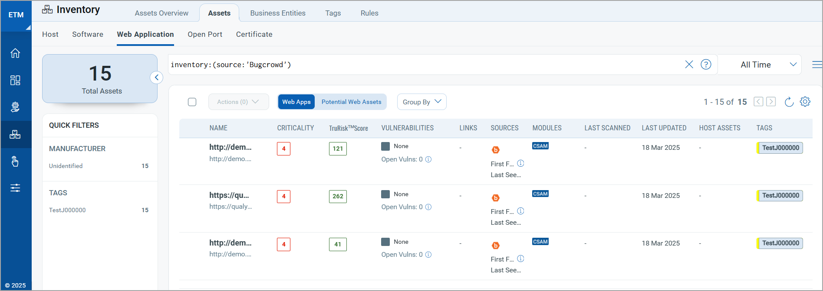Click the Inventory icon in left sidebar
The width and height of the screenshot is (823, 291).
click(15, 135)
